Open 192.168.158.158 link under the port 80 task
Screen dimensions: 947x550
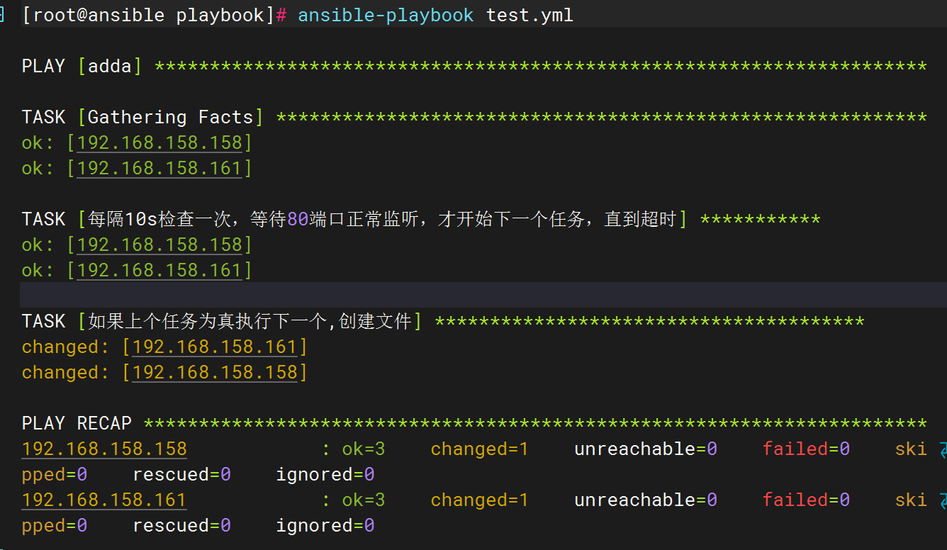tap(159, 245)
